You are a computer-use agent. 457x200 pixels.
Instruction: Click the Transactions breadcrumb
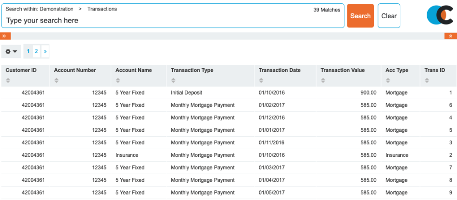coord(102,9)
